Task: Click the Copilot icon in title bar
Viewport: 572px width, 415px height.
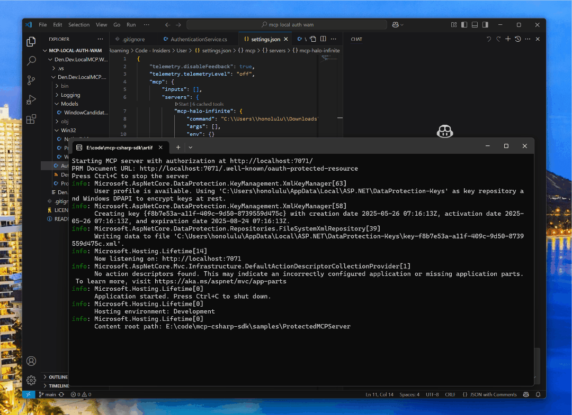Action: [396, 25]
